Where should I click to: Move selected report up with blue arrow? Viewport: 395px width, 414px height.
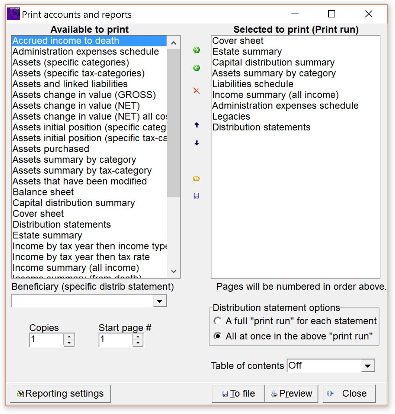coord(196,125)
